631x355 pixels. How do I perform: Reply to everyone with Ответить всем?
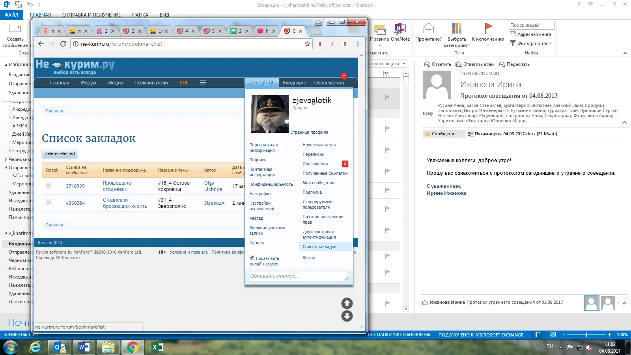click(475, 64)
